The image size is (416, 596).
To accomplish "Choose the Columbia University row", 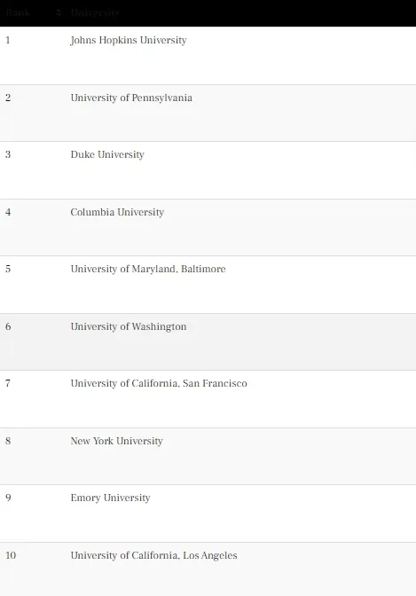I will [x=208, y=227].
